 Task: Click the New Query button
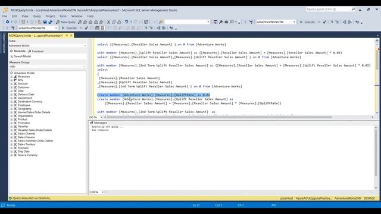[x=65, y=22]
